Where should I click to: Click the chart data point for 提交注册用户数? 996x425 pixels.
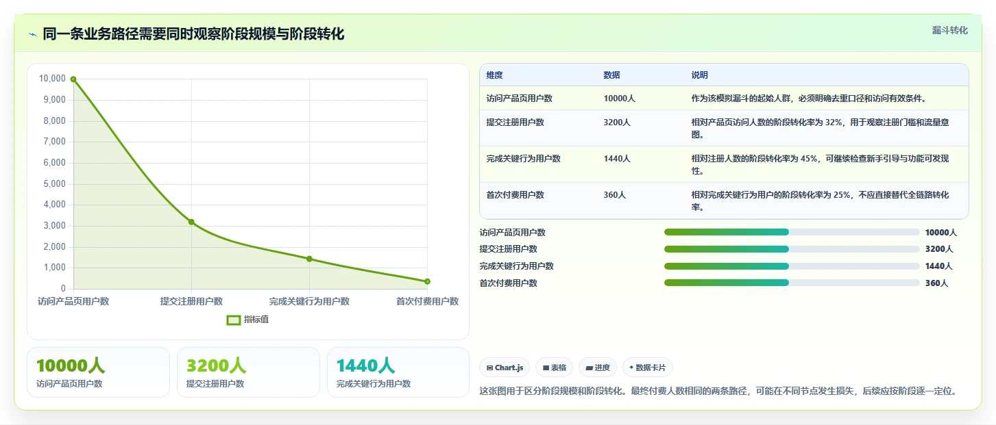pos(191,222)
